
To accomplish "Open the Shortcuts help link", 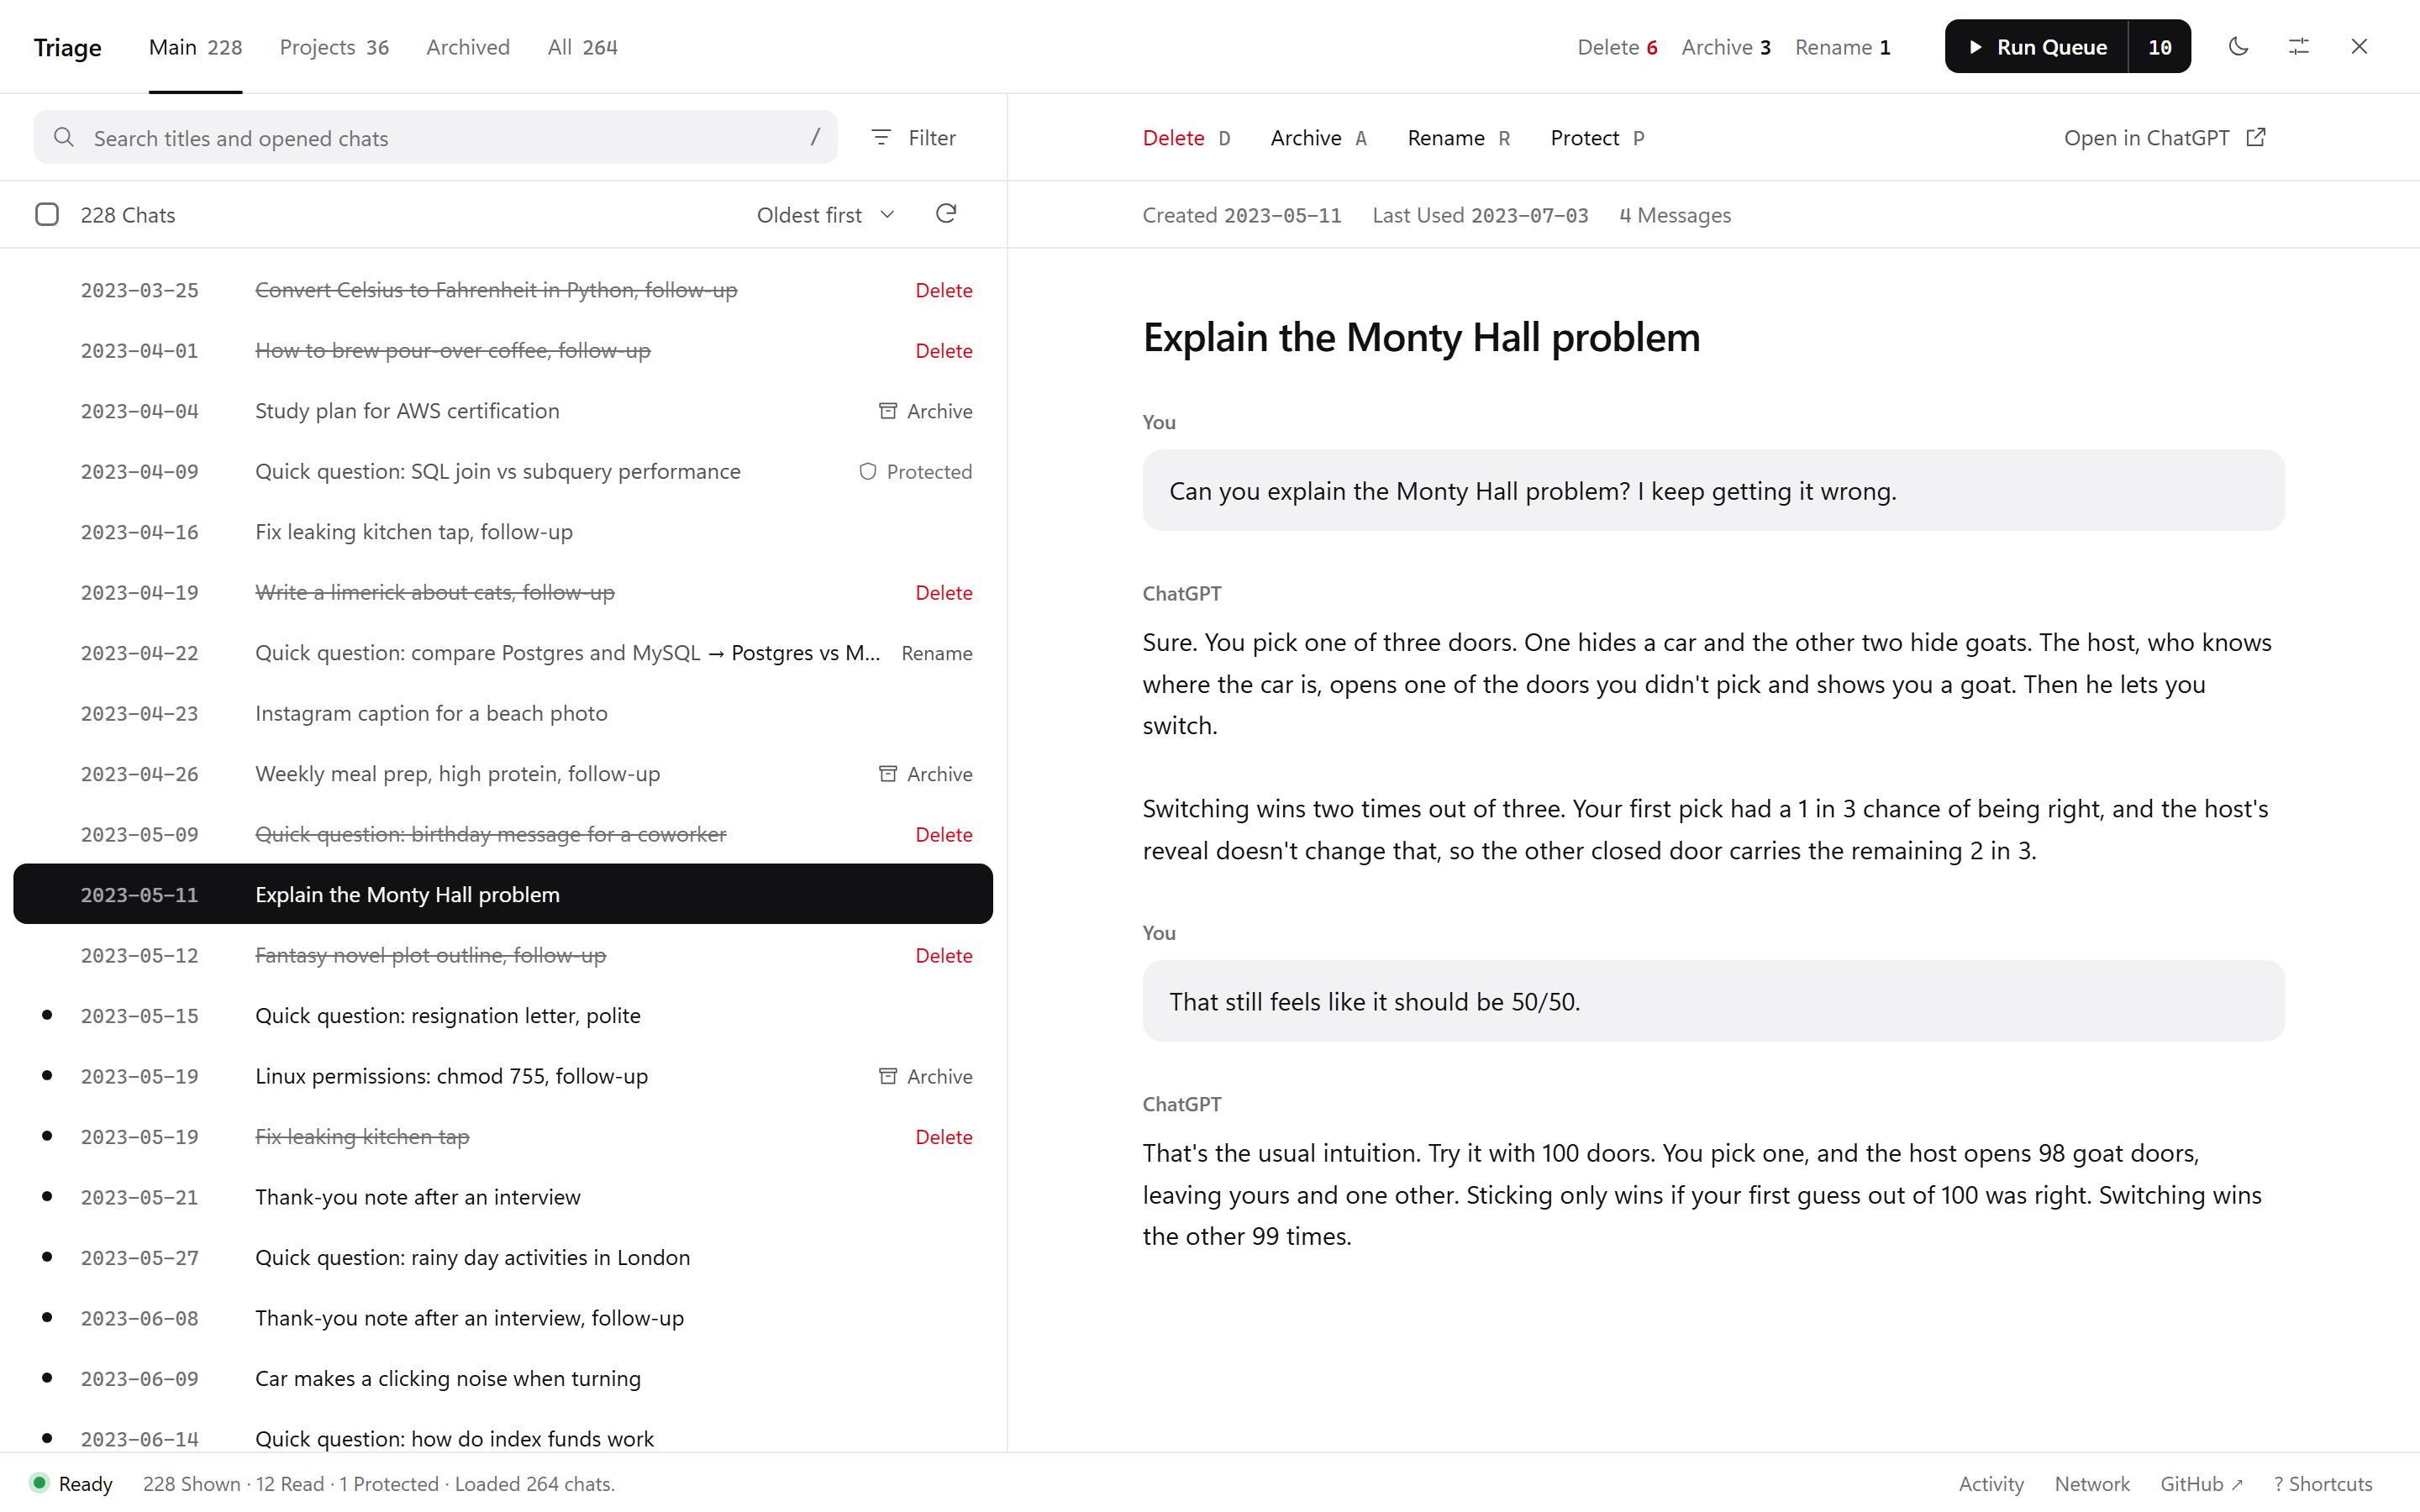I will click(x=2322, y=1483).
